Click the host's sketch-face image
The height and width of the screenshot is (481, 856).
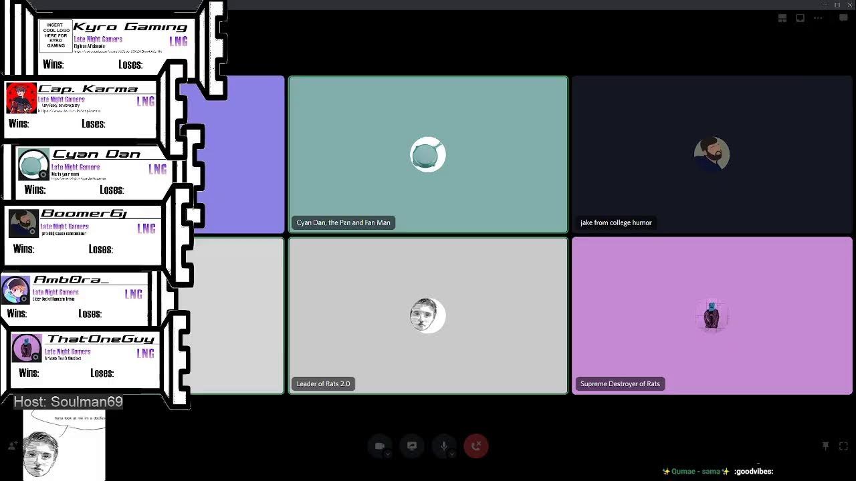click(64, 445)
